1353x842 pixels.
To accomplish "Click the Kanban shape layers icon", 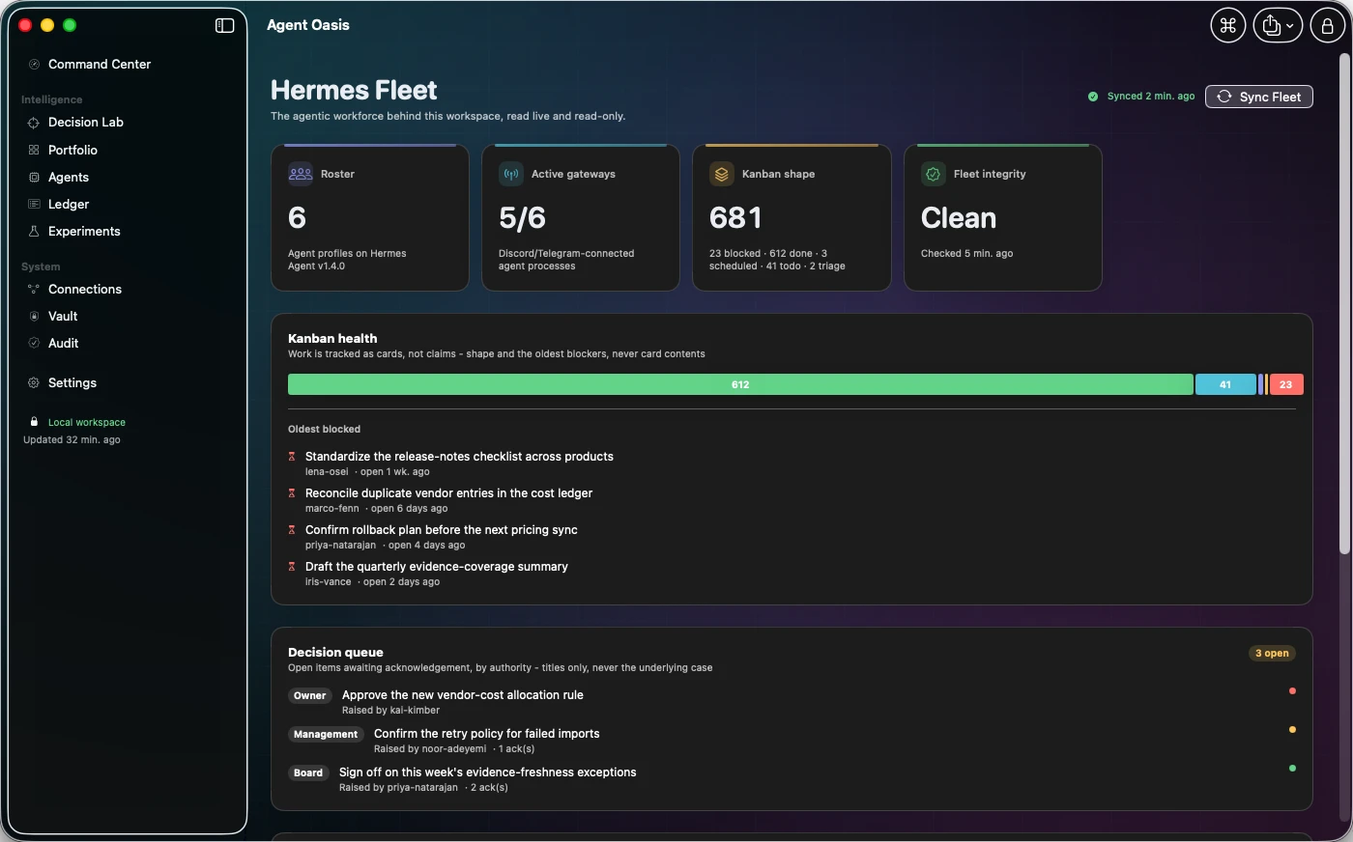I will pos(722,174).
